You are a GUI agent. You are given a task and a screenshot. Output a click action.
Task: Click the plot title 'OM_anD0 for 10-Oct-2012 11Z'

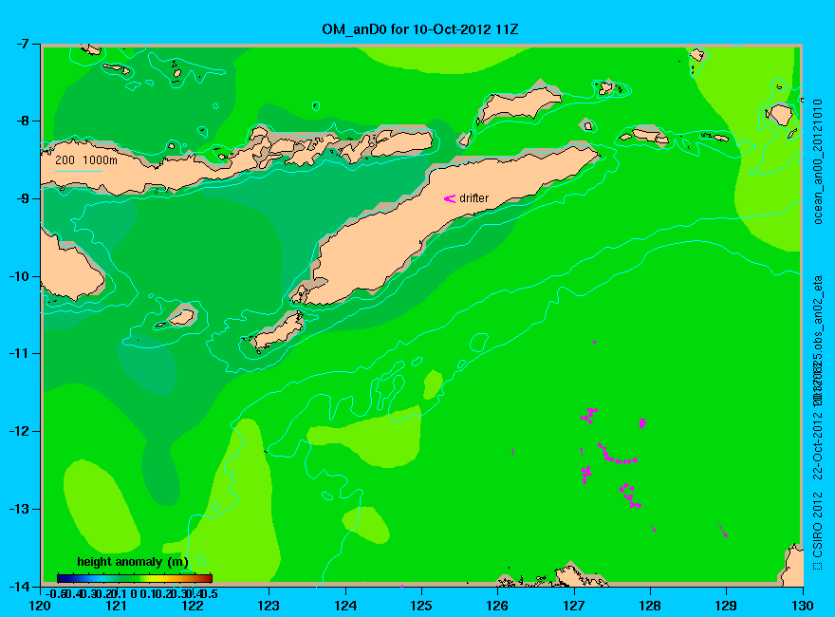pyautogui.click(x=419, y=29)
